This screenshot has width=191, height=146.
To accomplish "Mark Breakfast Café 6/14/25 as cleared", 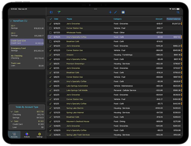I will pos(50,41).
